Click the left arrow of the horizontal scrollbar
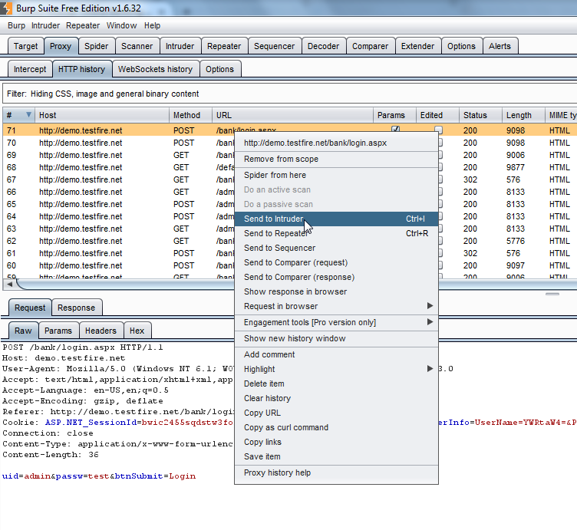 tap(8, 284)
